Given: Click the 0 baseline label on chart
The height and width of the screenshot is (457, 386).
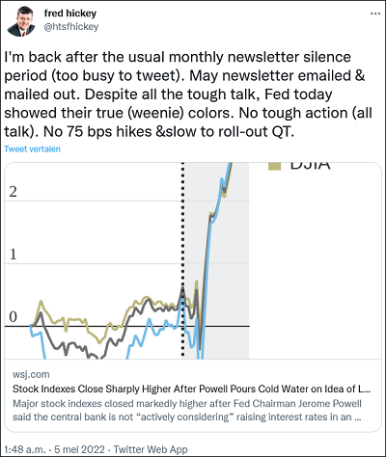Looking at the screenshot, I should 13,317.
